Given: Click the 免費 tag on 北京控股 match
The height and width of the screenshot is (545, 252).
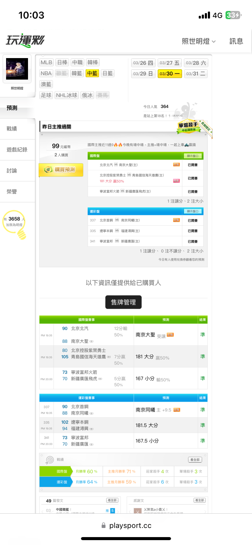Looking at the screenshot, I should (x=177, y=181).
